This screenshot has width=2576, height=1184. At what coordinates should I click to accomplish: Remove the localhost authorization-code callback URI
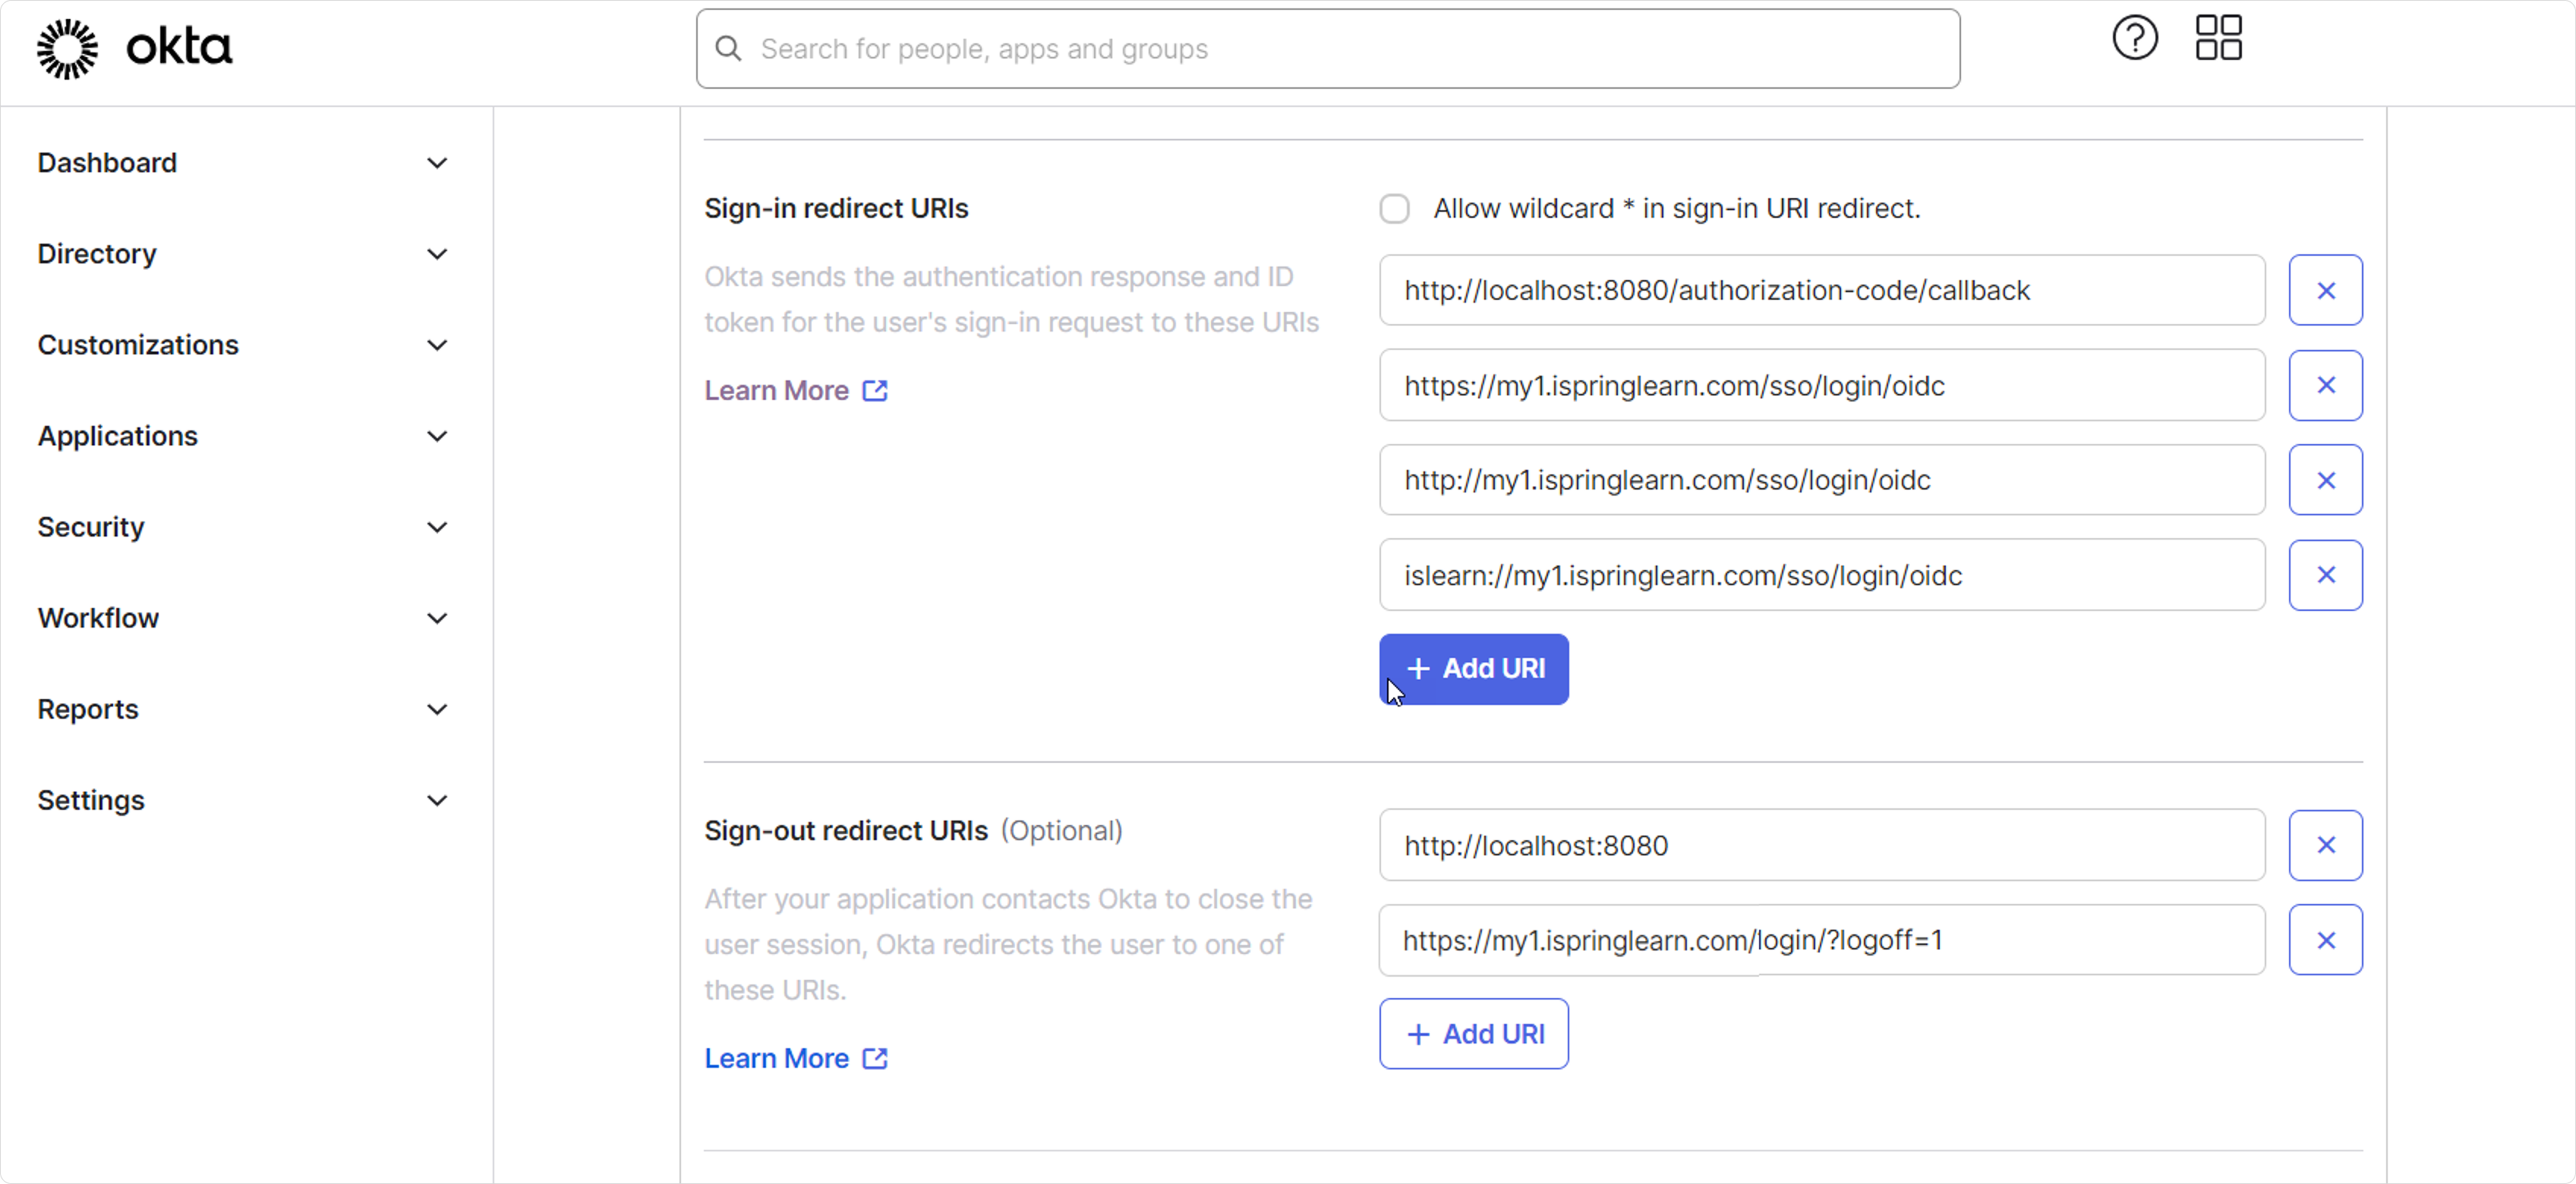point(2325,290)
